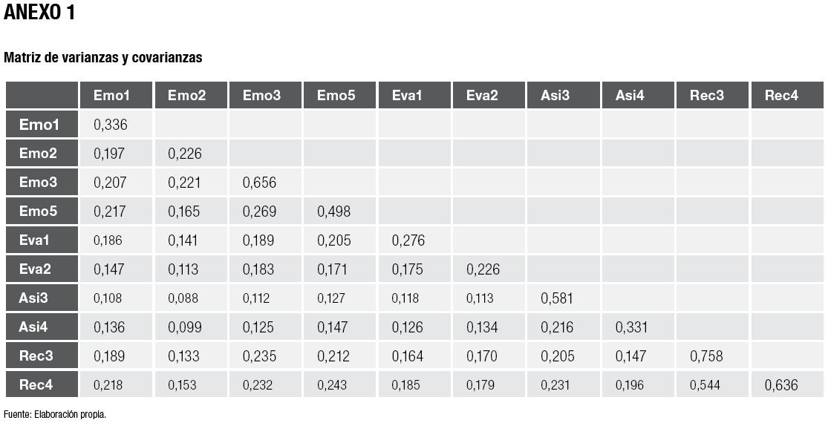Click the 0,544 covariance cell
This screenshot has width=831, height=423.
pos(704,385)
